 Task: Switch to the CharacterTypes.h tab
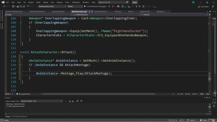(x=58, y=12)
